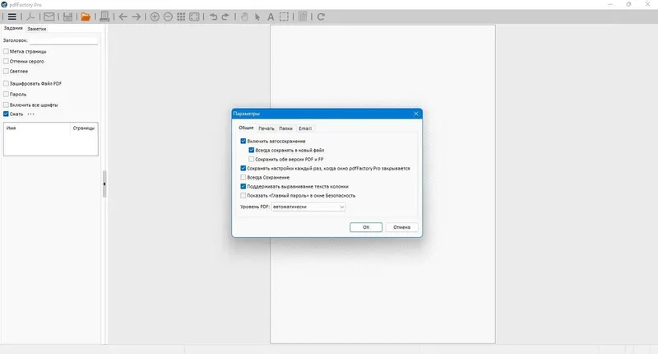
Task: Click the Acrobat PDF view icon
Action: [x=30, y=16]
